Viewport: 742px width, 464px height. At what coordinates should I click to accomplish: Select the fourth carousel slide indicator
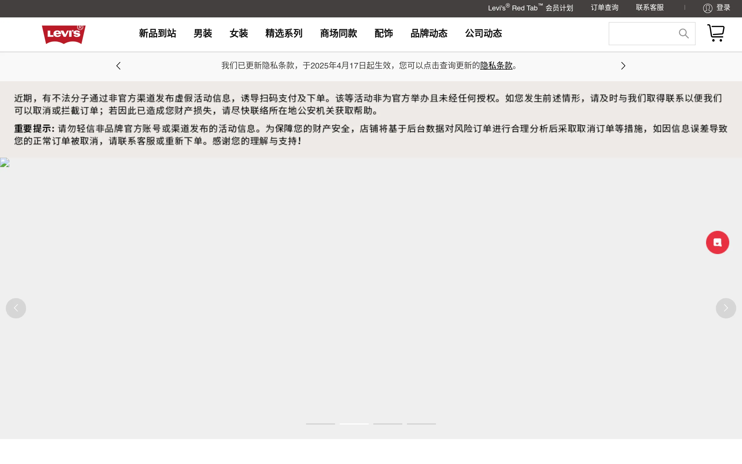pos(421,424)
